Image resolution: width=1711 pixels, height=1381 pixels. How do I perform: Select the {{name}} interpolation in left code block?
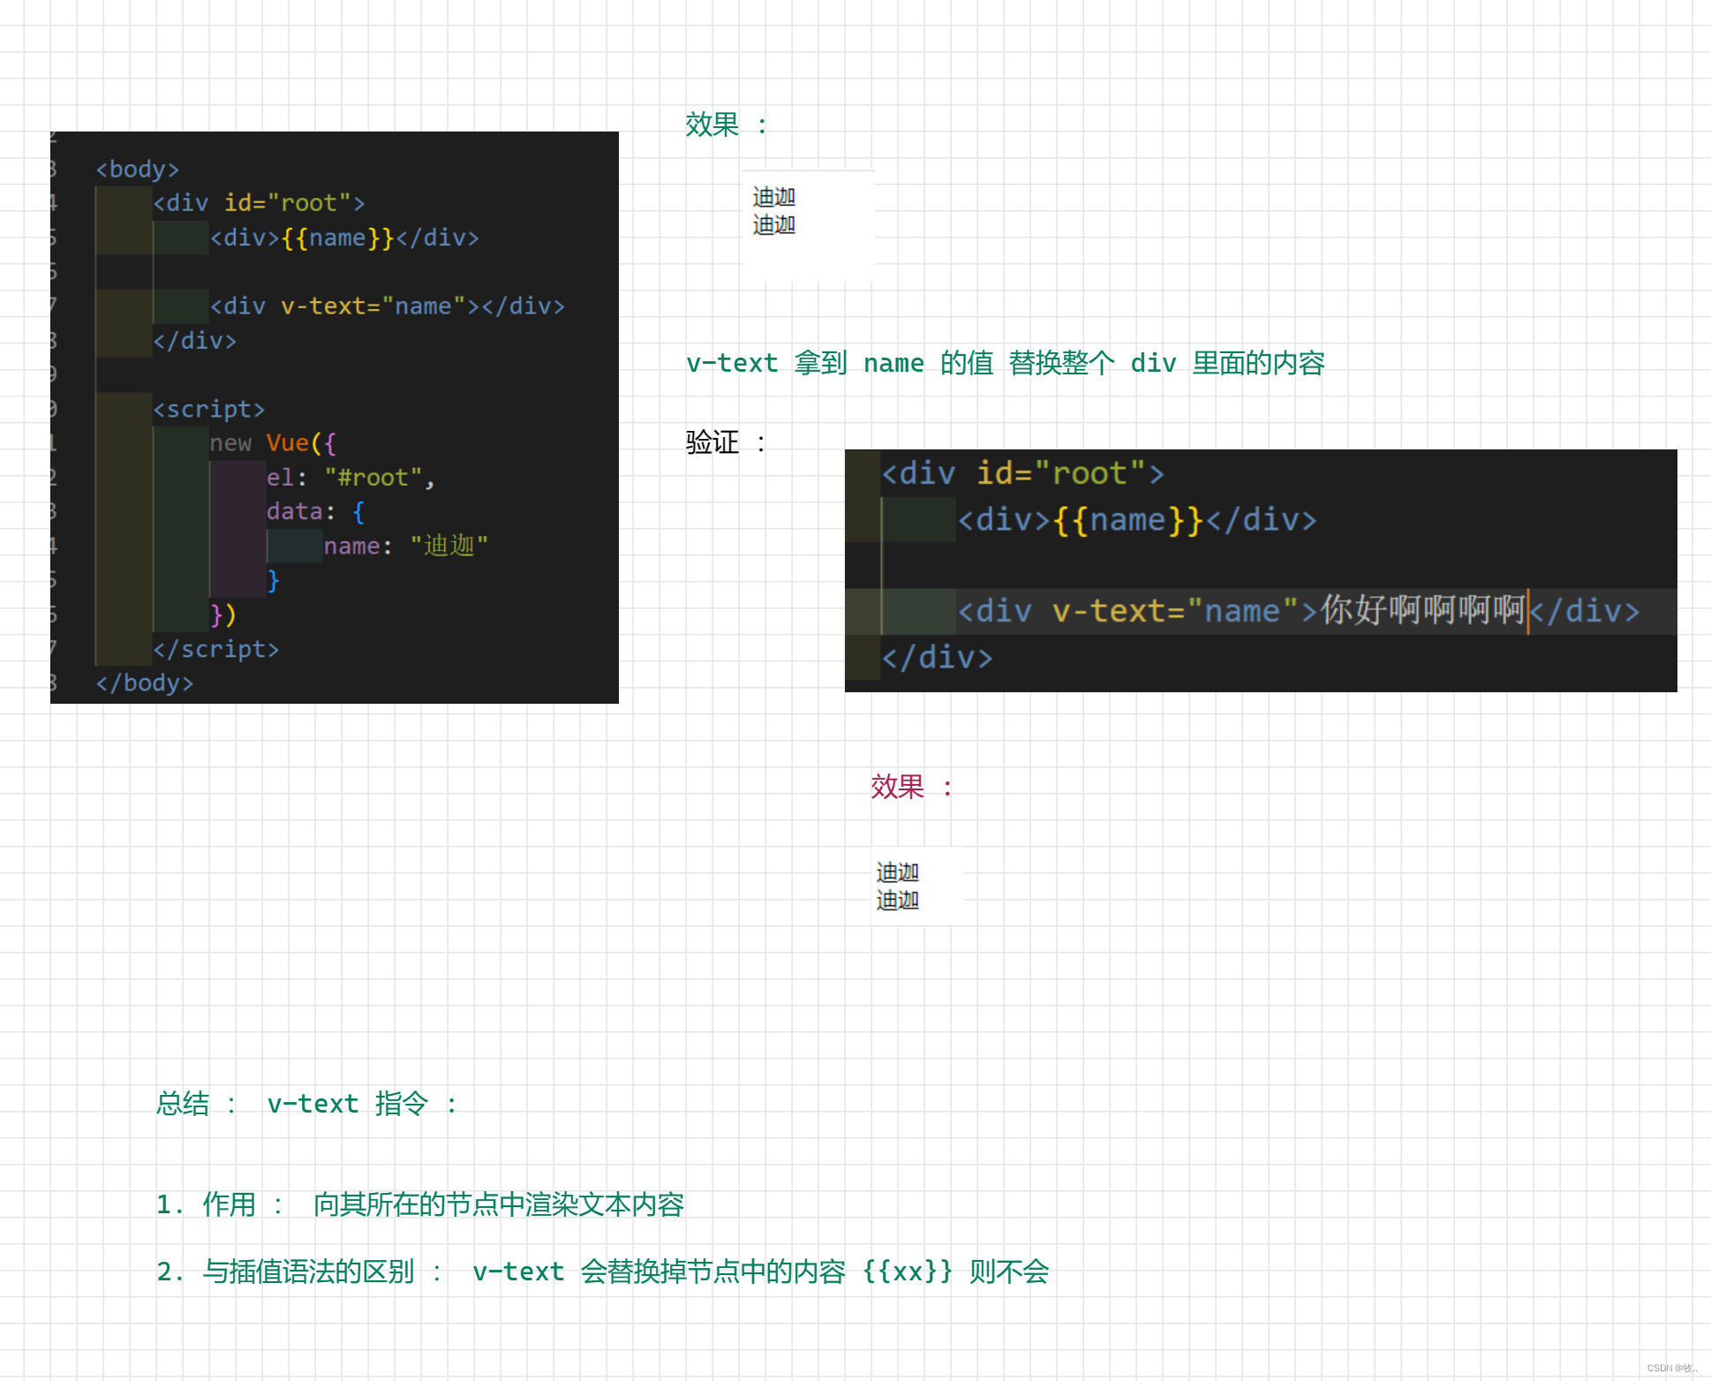tap(337, 238)
